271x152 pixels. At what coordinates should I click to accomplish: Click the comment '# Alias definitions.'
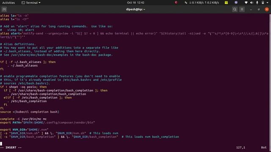[x=18, y=44]
